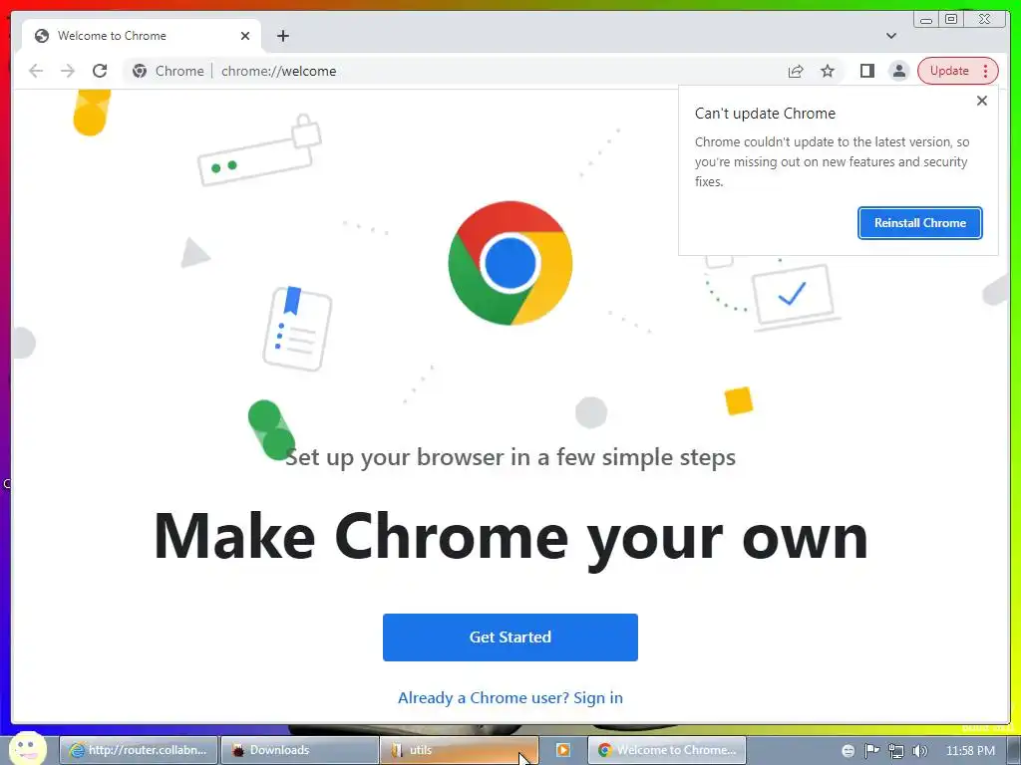Share this page icon in address bar
Viewport: 1021px width, 765px height.
(x=796, y=71)
